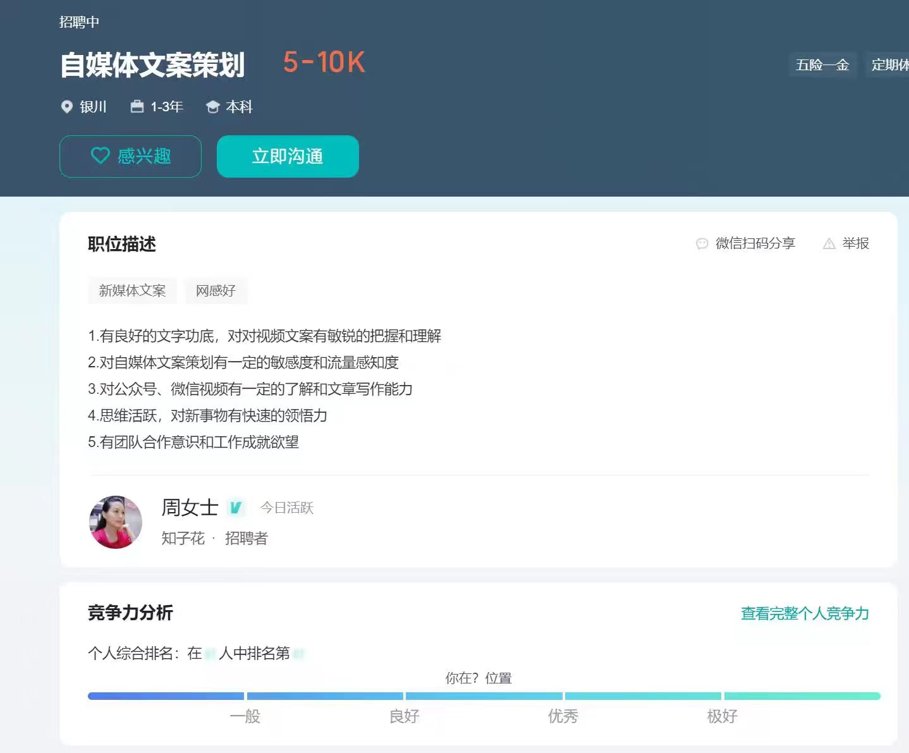Click the warning triangle report icon
The width and height of the screenshot is (909, 753).
(x=829, y=243)
